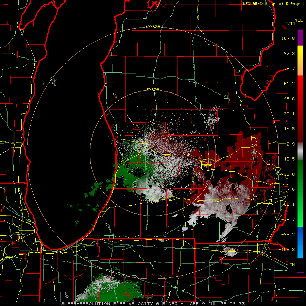The width and height of the screenshot is (306, 306).
Task: Select the -0.9 velocity scale value
Action: tap(289, 144)
